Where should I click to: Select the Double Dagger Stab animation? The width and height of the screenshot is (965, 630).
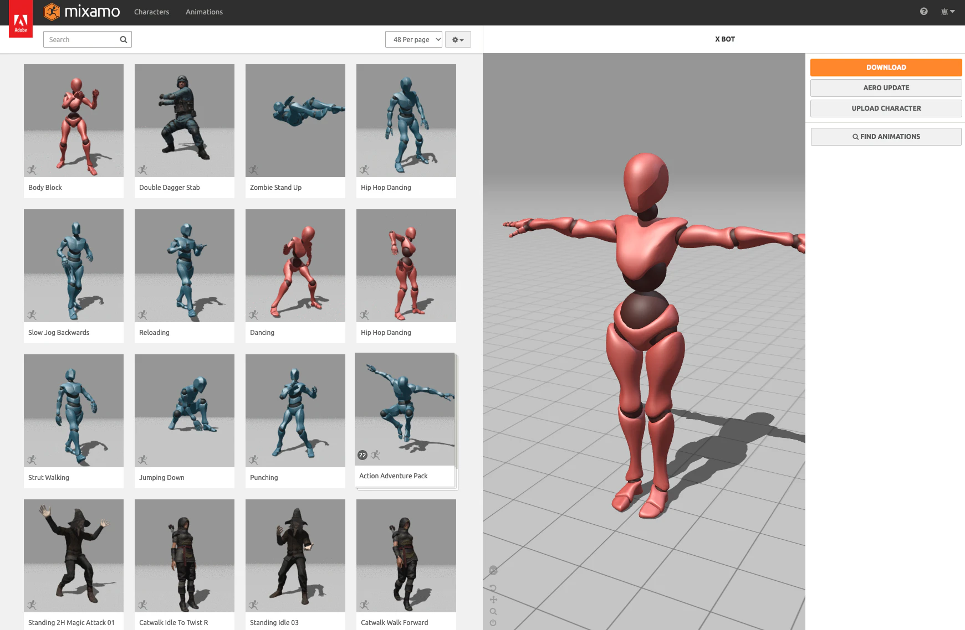[x=185, y=131]
